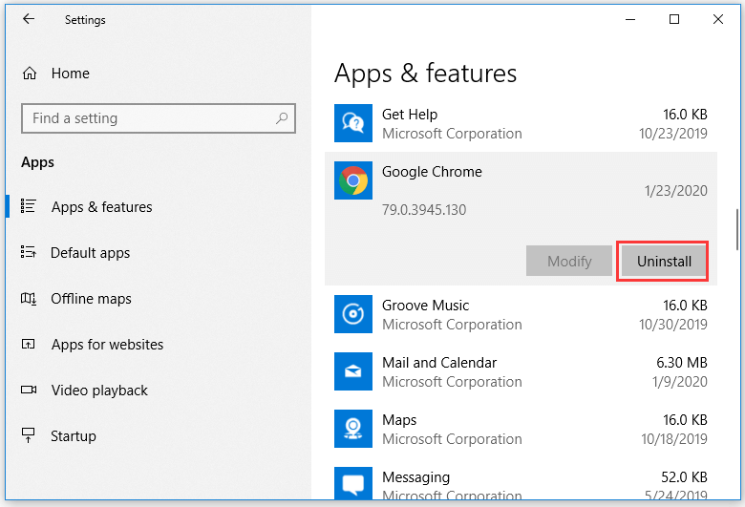Select the Mail and Calendar name
The image size is (745, 507).
pos(439,363)
